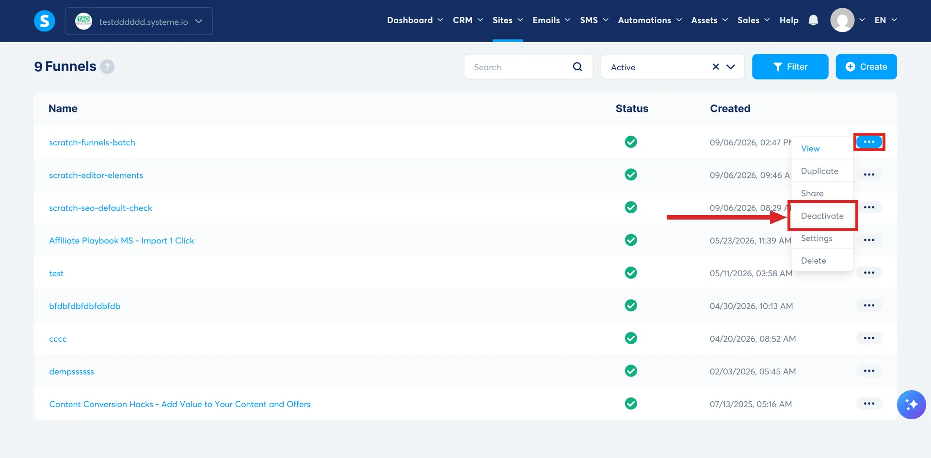
Task: Open the user profile avatar
Action: pos(842,20)
